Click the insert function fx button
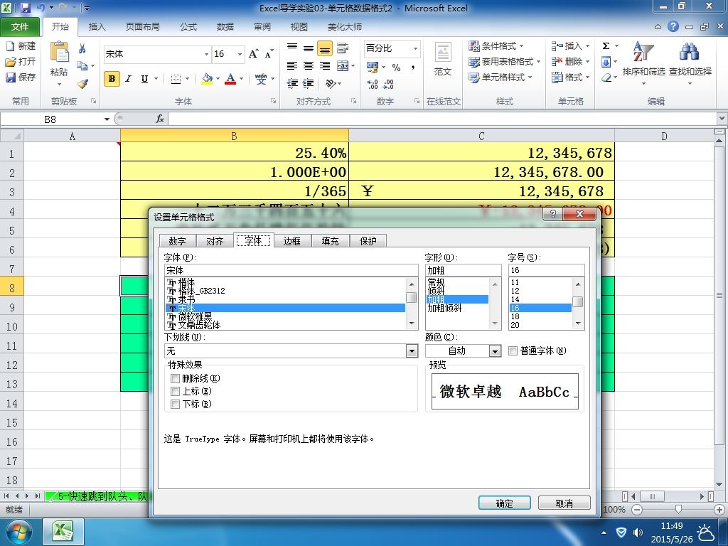This screenshot has width=728, height=546. [x=160, y=119]
